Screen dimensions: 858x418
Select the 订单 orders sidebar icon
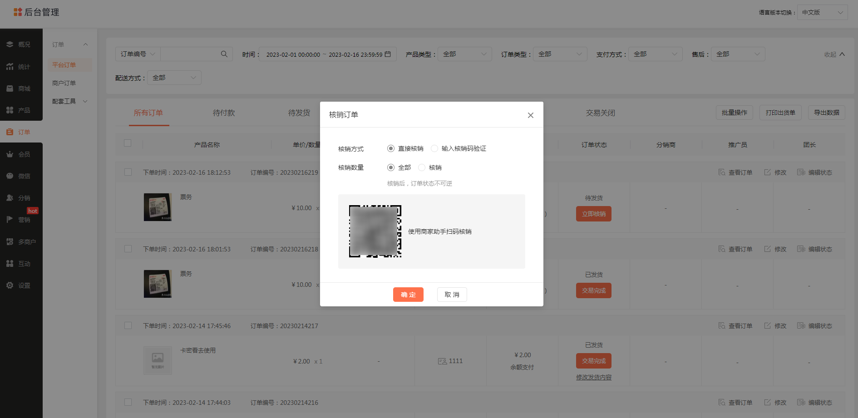pyautogui.click(x=10, y=132)
